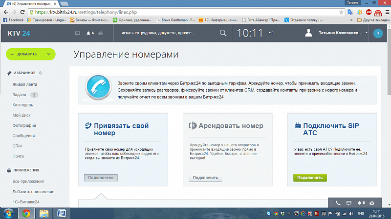Image resolution: width=391 pixels, height=219 pixels.
Task: Click the KTV 24 logo
Action: [19, 33]
